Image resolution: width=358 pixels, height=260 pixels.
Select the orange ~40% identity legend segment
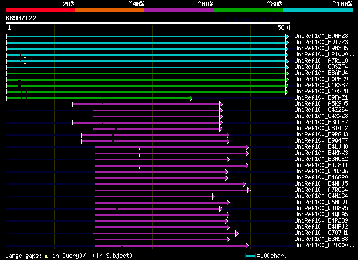pyautogui.click(x=110, y=10)
